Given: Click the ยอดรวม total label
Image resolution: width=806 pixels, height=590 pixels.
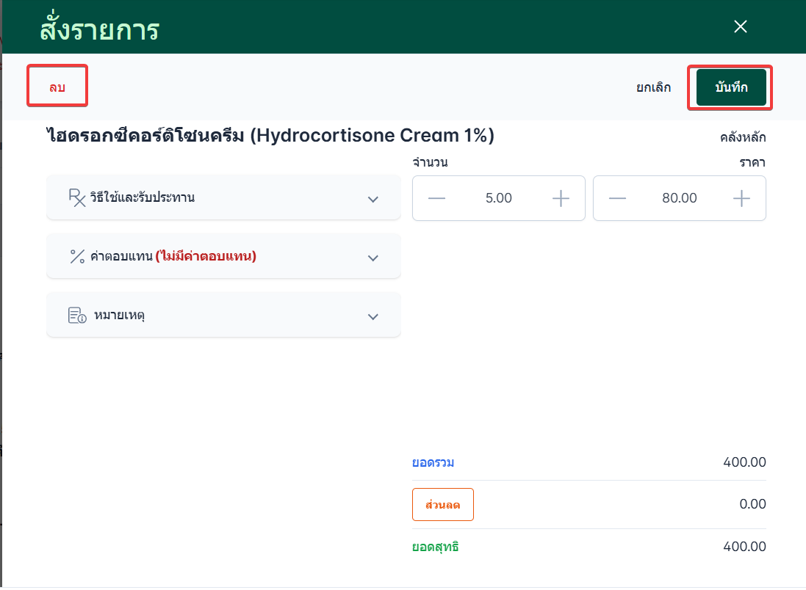Looking at the screenshot, I should 433,462.
